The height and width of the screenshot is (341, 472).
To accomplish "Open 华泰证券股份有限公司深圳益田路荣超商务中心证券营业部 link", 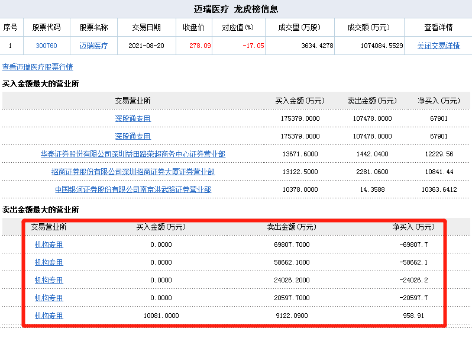I will 133,154.
